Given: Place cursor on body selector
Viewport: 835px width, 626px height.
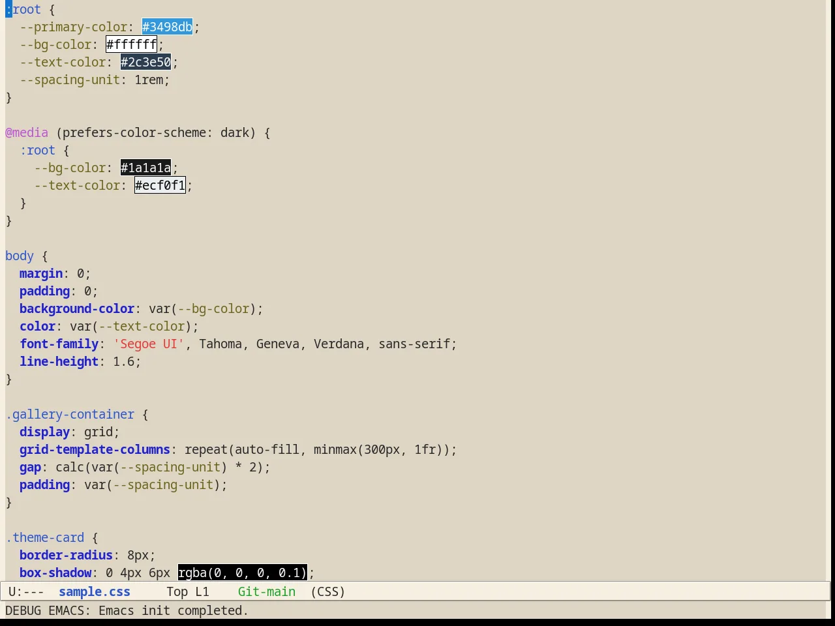Looking at the screenshot, I should coord(20,256).
